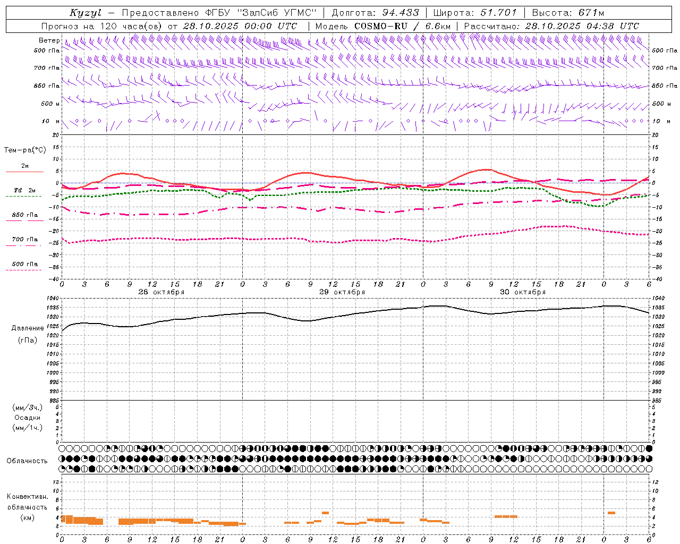Click the Td 2м legend label
680x544 pixels.
click(x=24, y=190)
